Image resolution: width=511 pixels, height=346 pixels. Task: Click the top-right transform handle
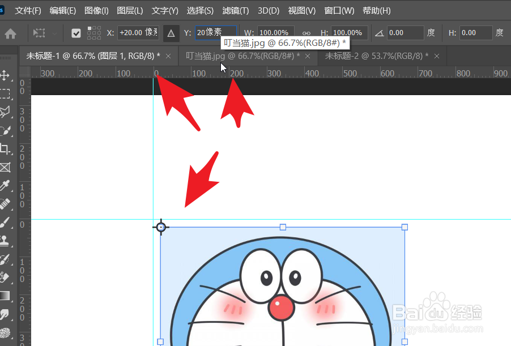[x=404, y=227]
